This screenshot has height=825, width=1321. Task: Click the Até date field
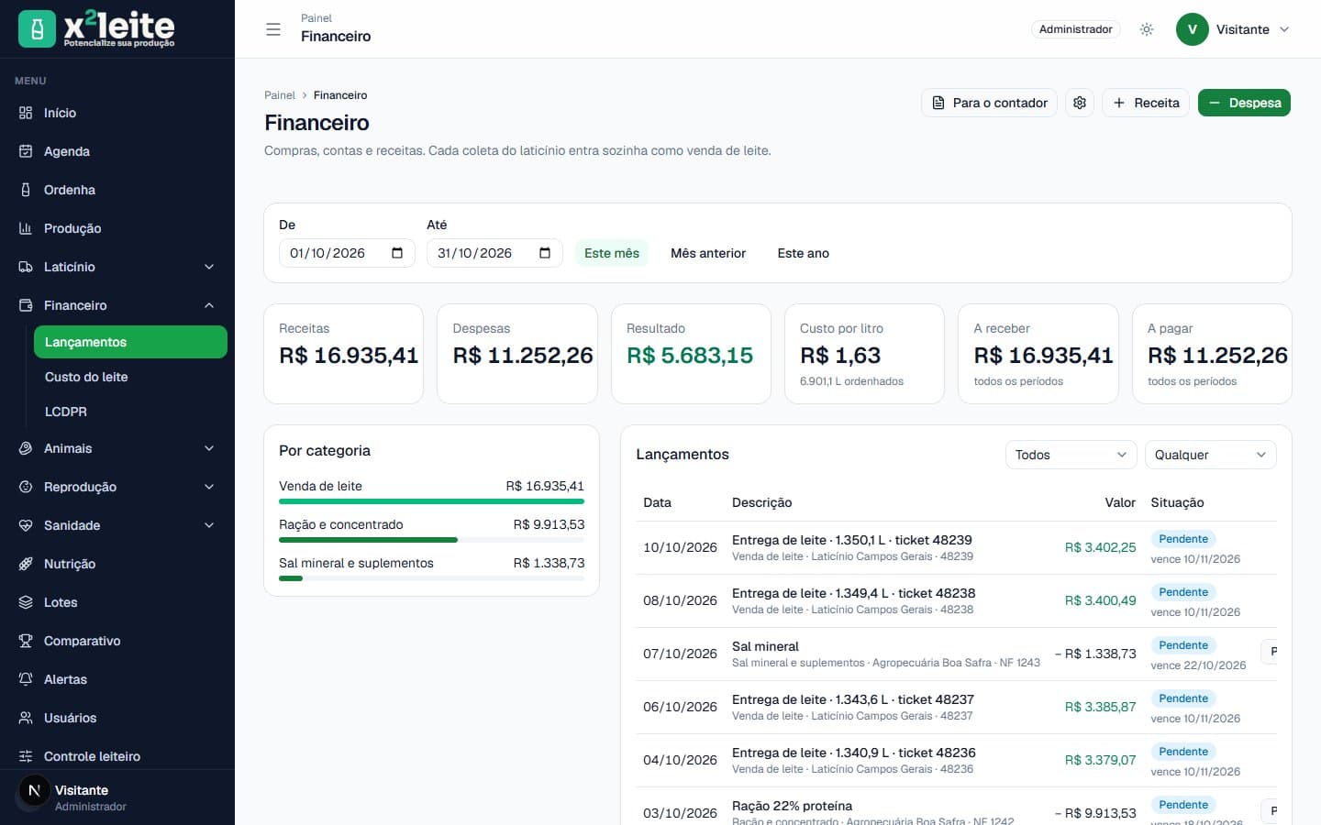494,253
